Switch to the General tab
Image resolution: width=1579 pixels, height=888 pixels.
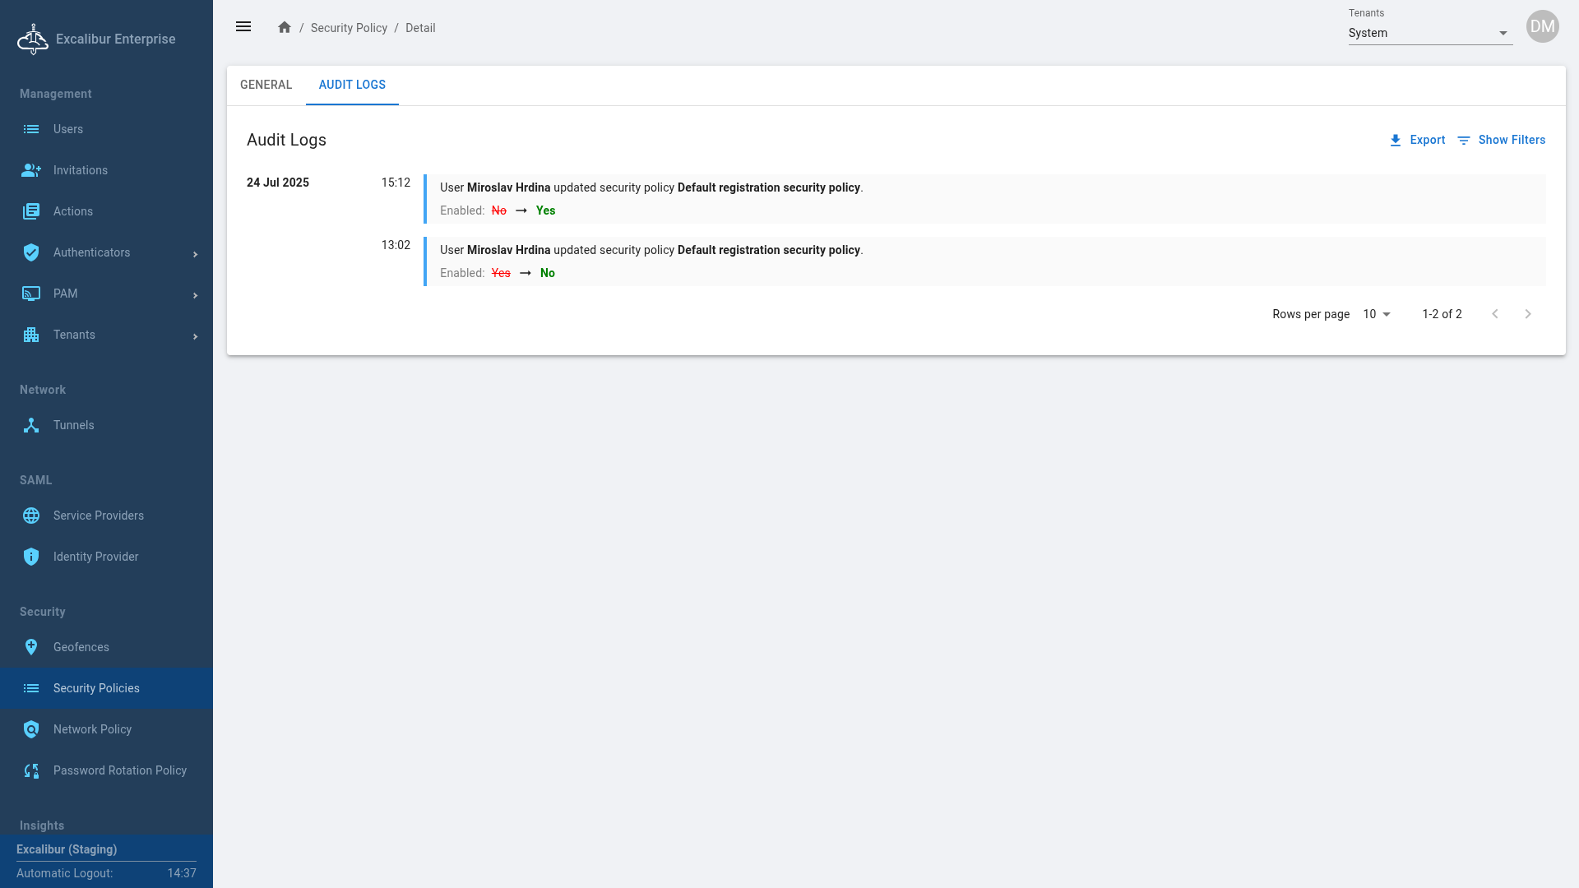(266, 85)
